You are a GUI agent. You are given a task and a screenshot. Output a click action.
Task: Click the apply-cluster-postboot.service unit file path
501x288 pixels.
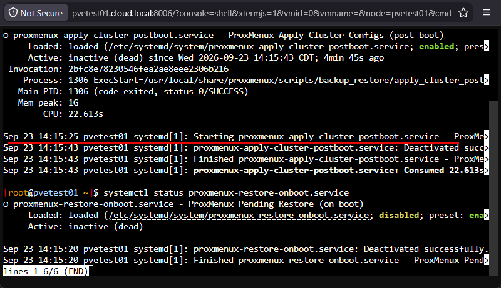pyautogui.click(x=259, y=46)
